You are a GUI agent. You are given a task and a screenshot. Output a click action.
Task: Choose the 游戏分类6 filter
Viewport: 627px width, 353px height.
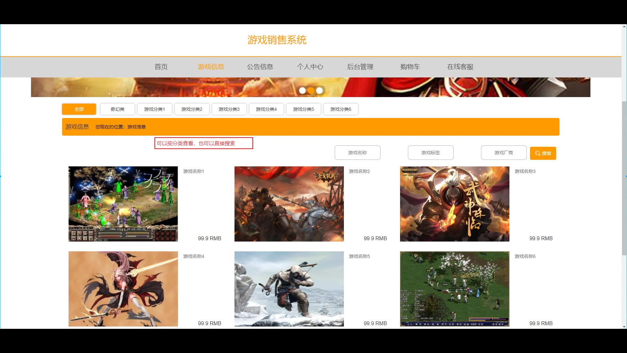(x=341, y=109)
